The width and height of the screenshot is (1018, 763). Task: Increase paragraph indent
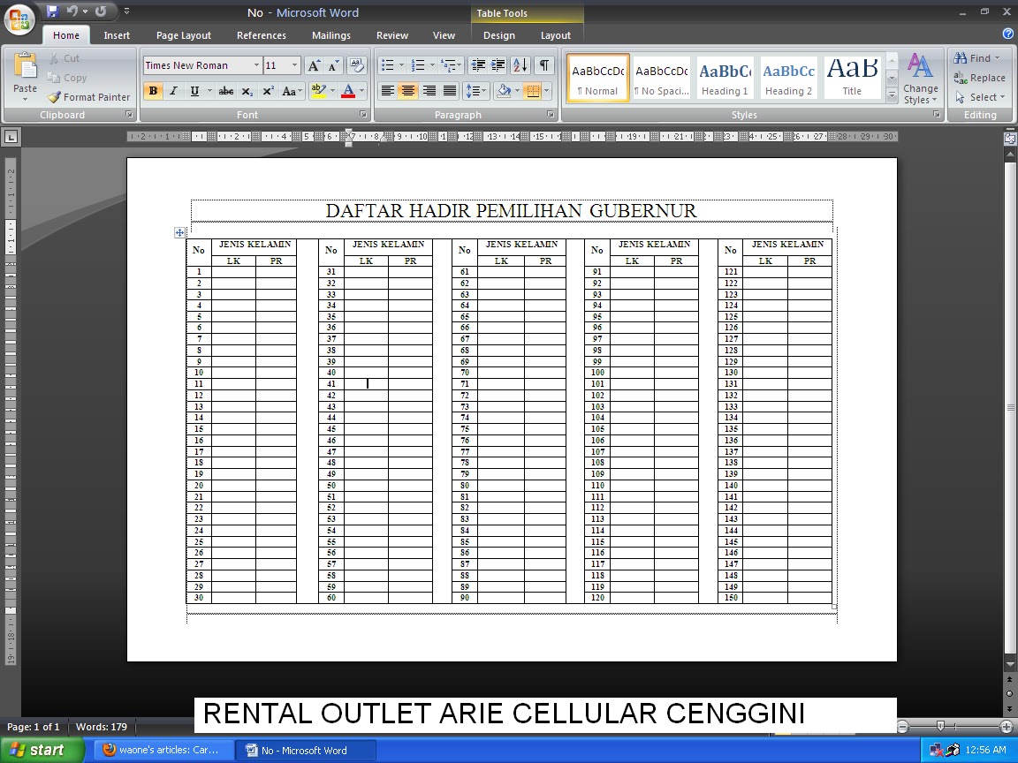(498, 65)
